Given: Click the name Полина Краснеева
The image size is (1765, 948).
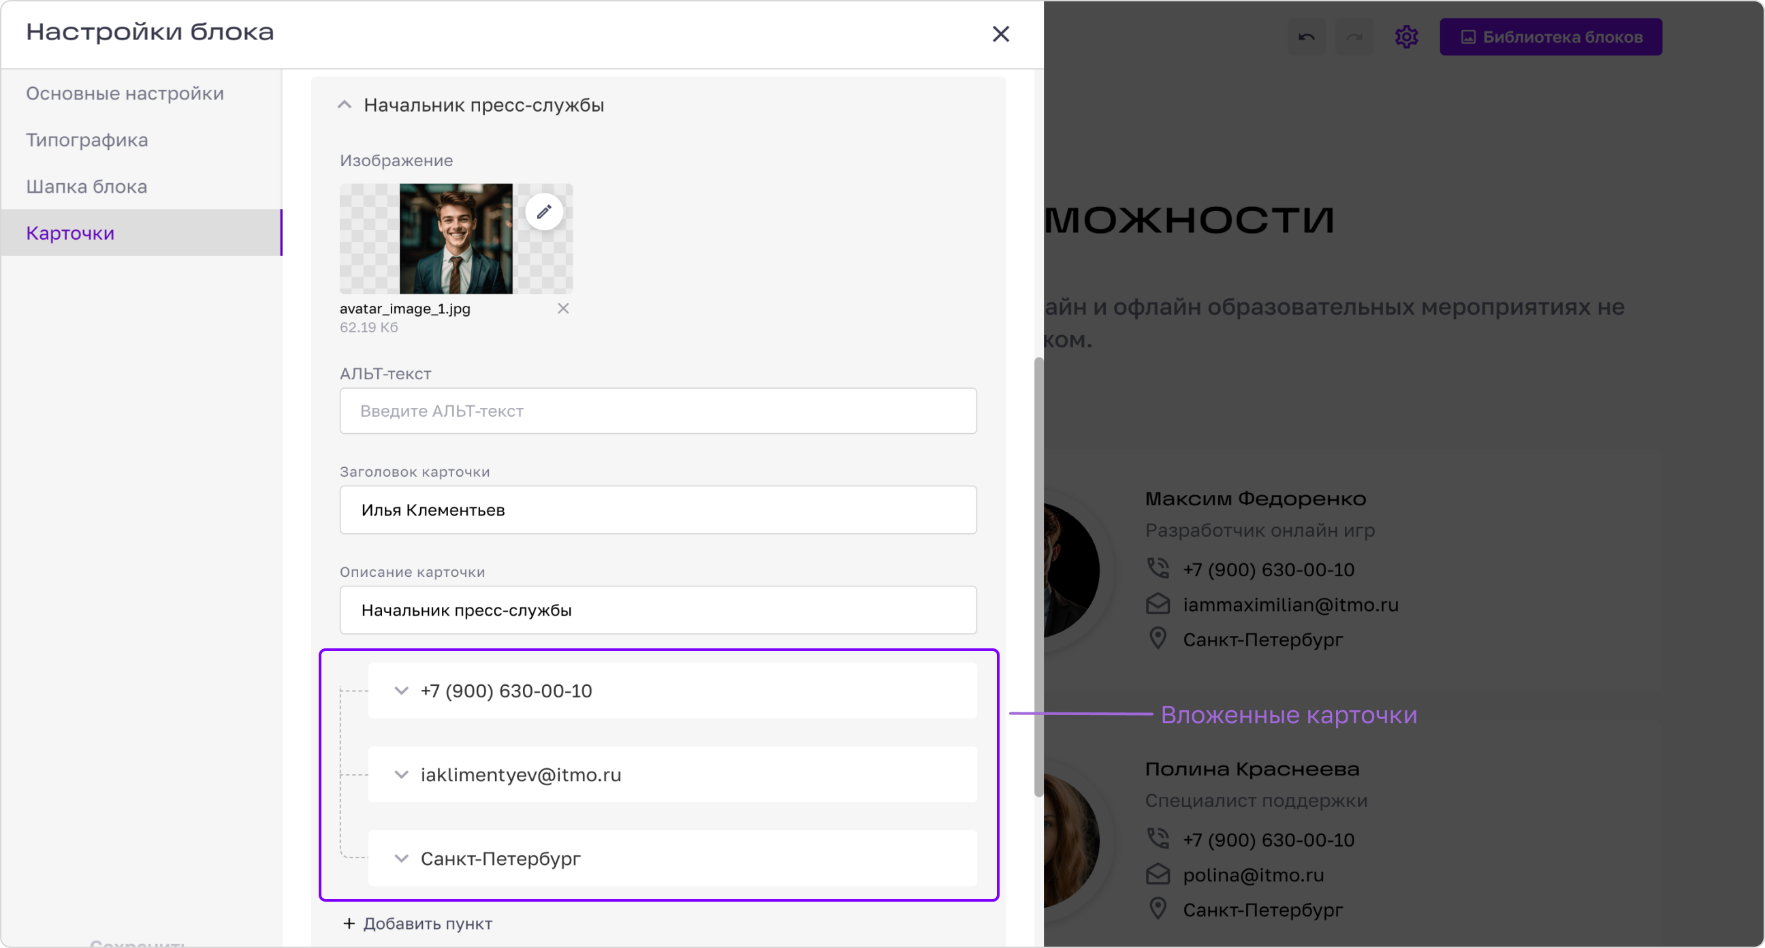Looking at the screenshot, I should tap(1252, 769).
